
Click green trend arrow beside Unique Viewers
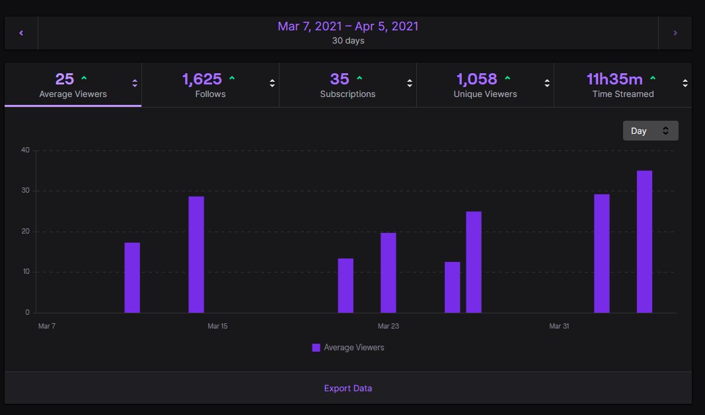(507, 79)
